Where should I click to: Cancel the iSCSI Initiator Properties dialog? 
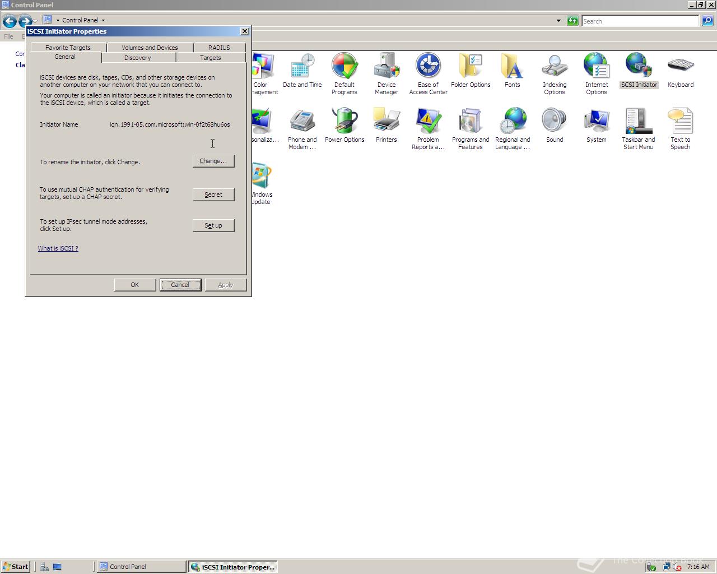180,285
